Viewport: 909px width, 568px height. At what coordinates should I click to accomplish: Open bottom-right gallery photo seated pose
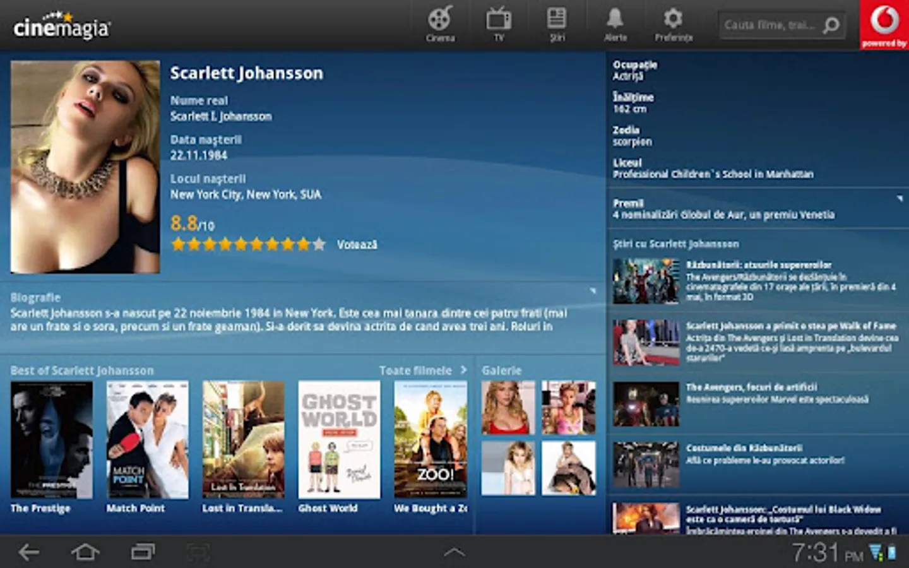(569, 468)
